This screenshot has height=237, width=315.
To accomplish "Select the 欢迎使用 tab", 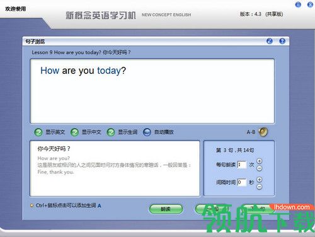I will pyautogui.click(x=16, y=9).
